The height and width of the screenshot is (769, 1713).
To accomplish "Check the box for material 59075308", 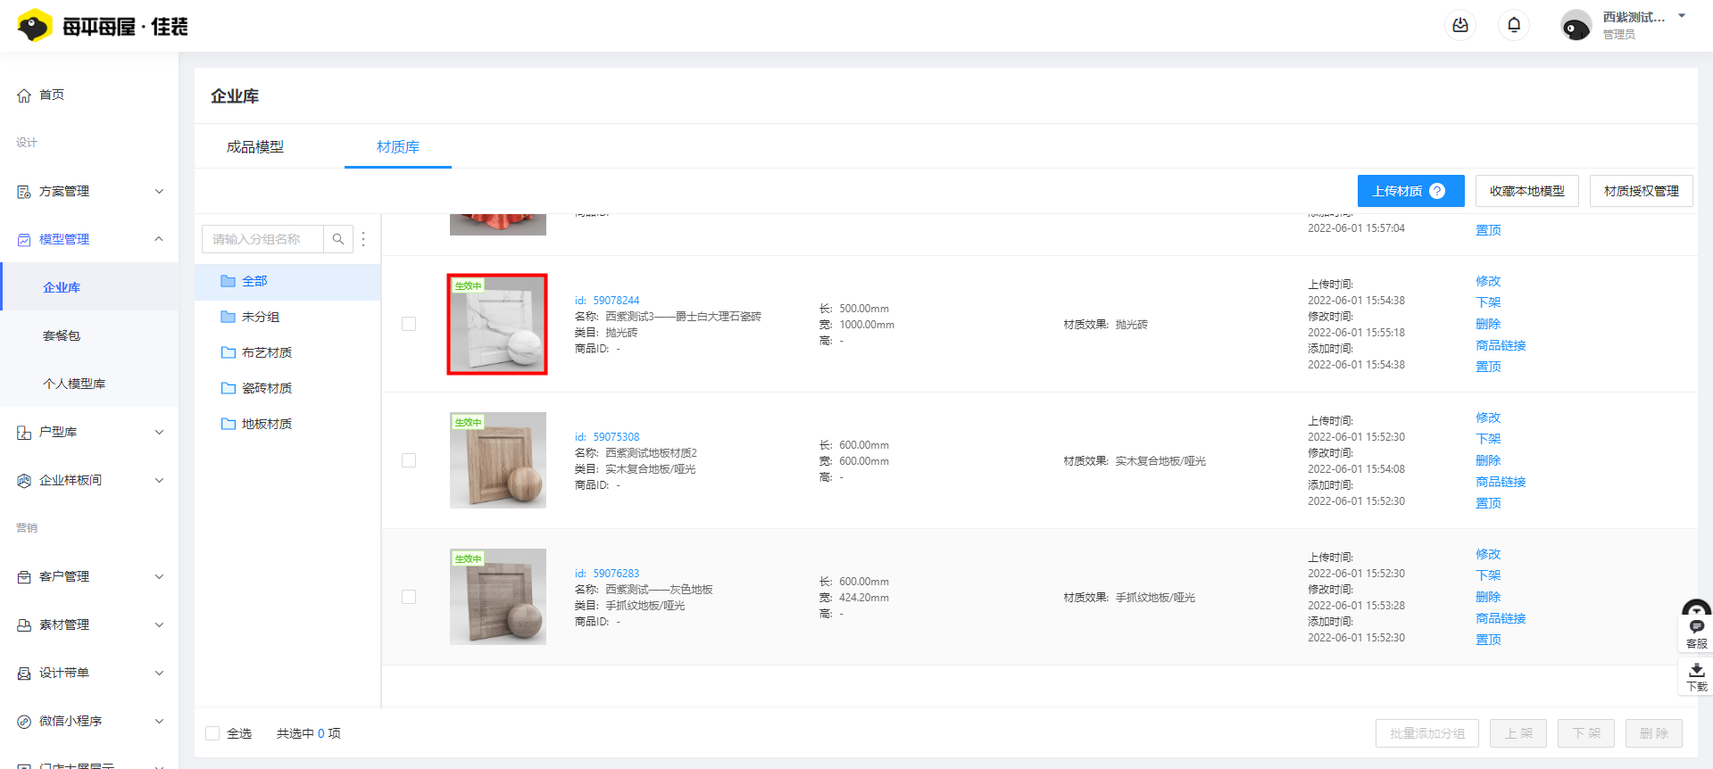I will click(409, 460).
